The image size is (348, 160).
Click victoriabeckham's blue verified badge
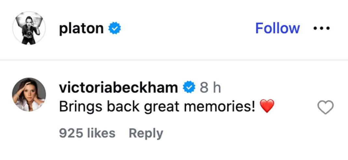click(x=189, y=87)
